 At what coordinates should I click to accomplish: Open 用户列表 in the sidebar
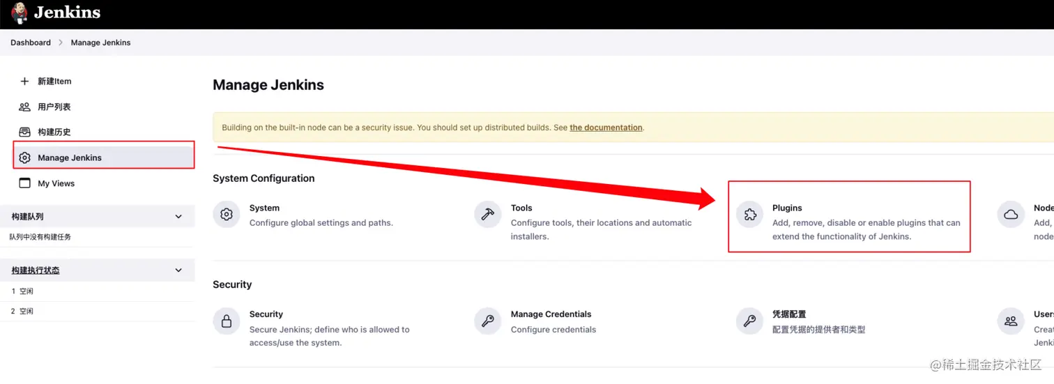[x=54, y=107]
